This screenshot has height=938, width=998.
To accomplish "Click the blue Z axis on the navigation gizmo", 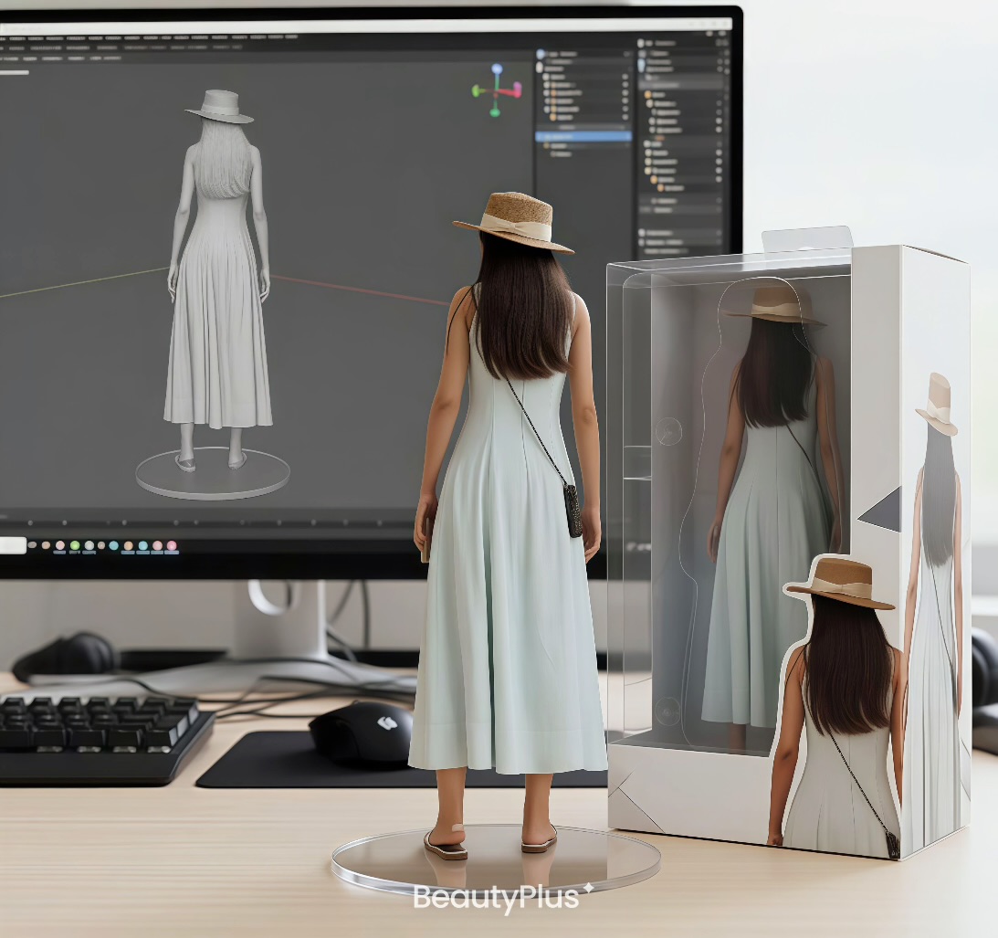I will point(497,69).
